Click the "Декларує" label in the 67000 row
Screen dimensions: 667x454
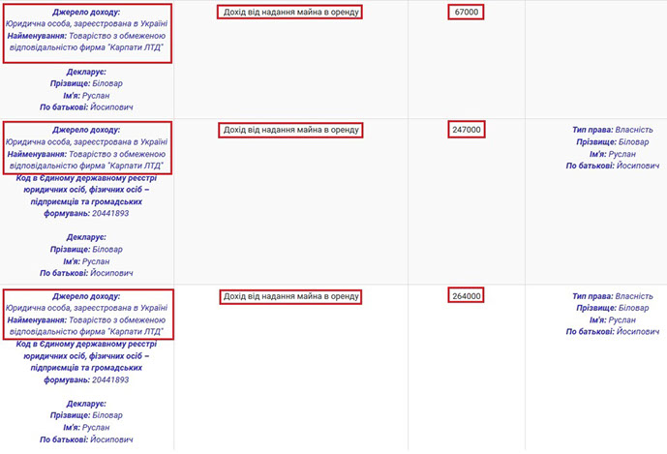pos(86,72)
